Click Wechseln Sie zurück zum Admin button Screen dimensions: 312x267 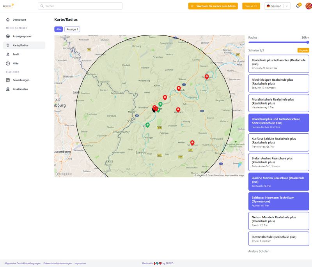point(213,6)
